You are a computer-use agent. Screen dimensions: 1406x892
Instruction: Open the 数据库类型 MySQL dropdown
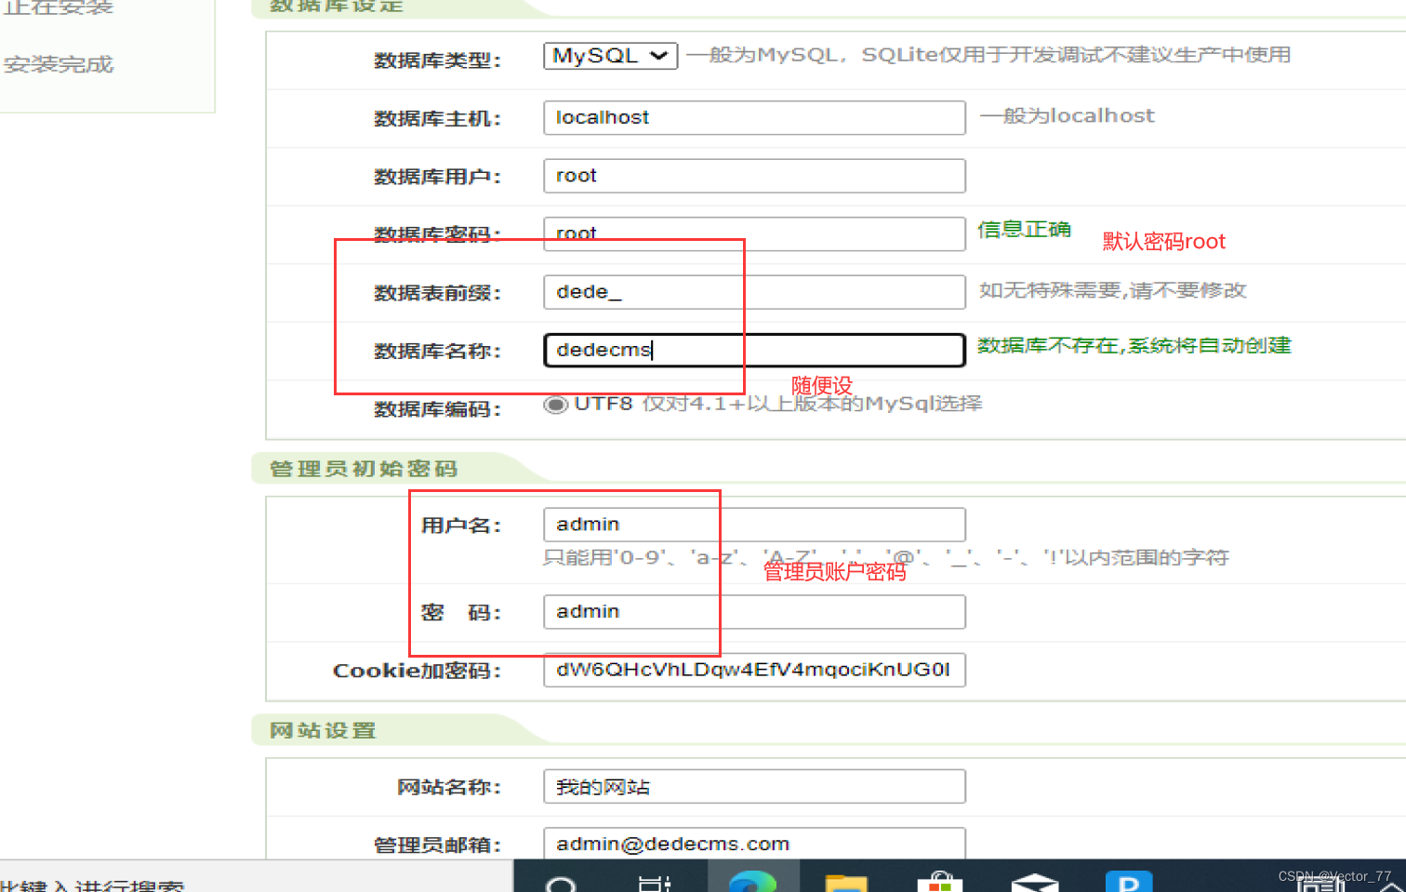610,56
